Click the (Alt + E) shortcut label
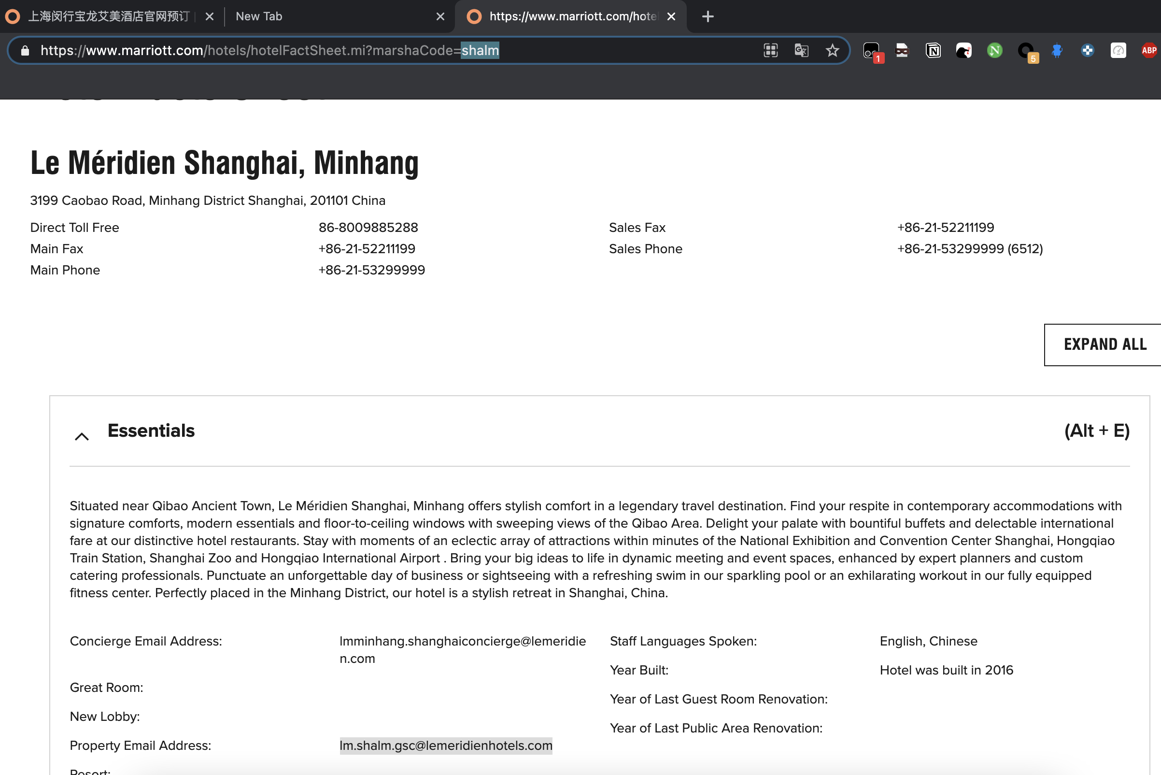The width and height of the screenshot is (1161, 775). click(x=1097, y=431)
